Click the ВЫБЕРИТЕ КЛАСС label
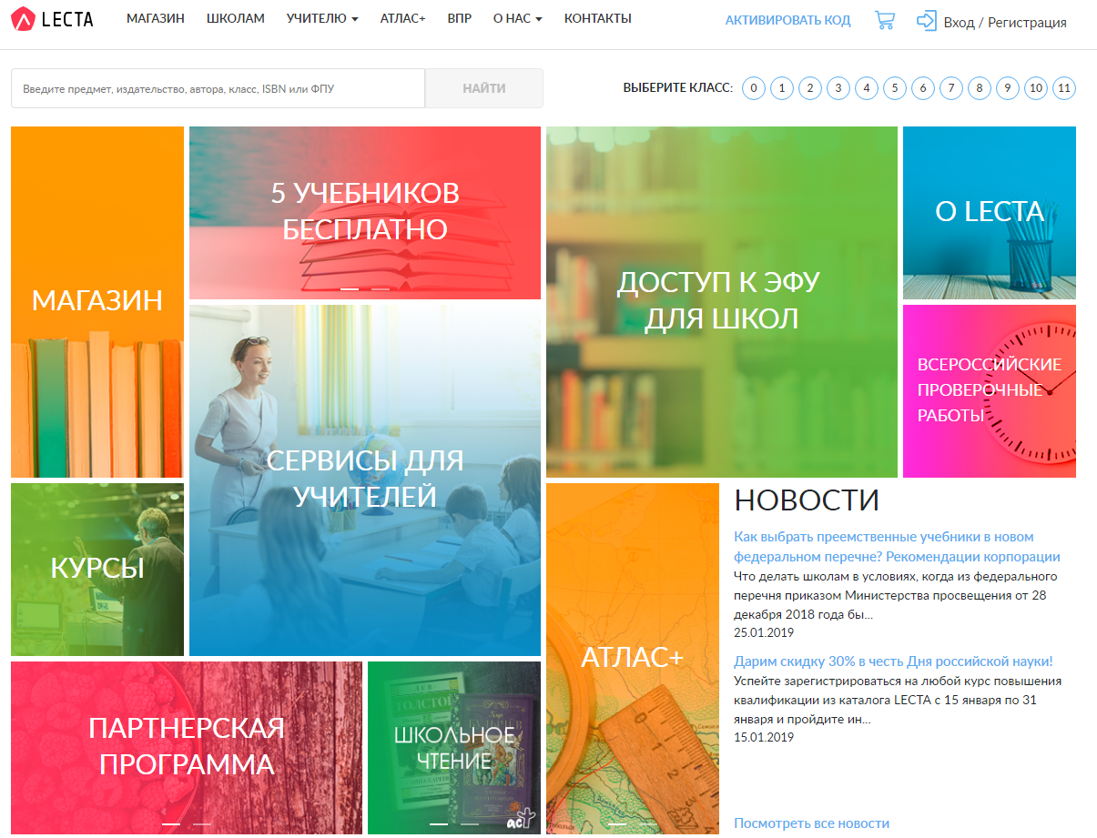Screen dimensions: 1097x838 tap(677, 88)
